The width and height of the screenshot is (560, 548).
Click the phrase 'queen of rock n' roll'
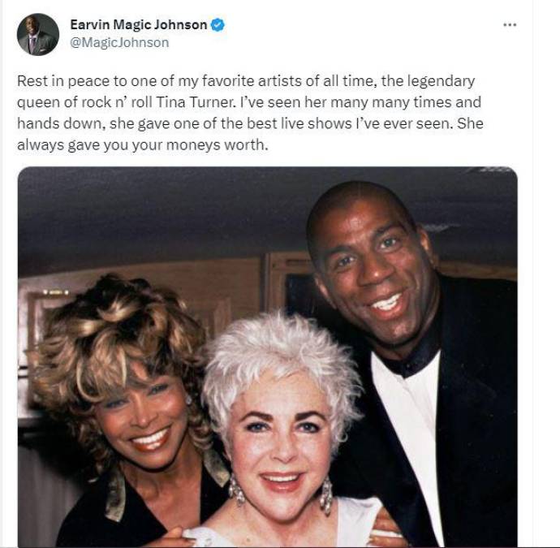tap(85, 102)
